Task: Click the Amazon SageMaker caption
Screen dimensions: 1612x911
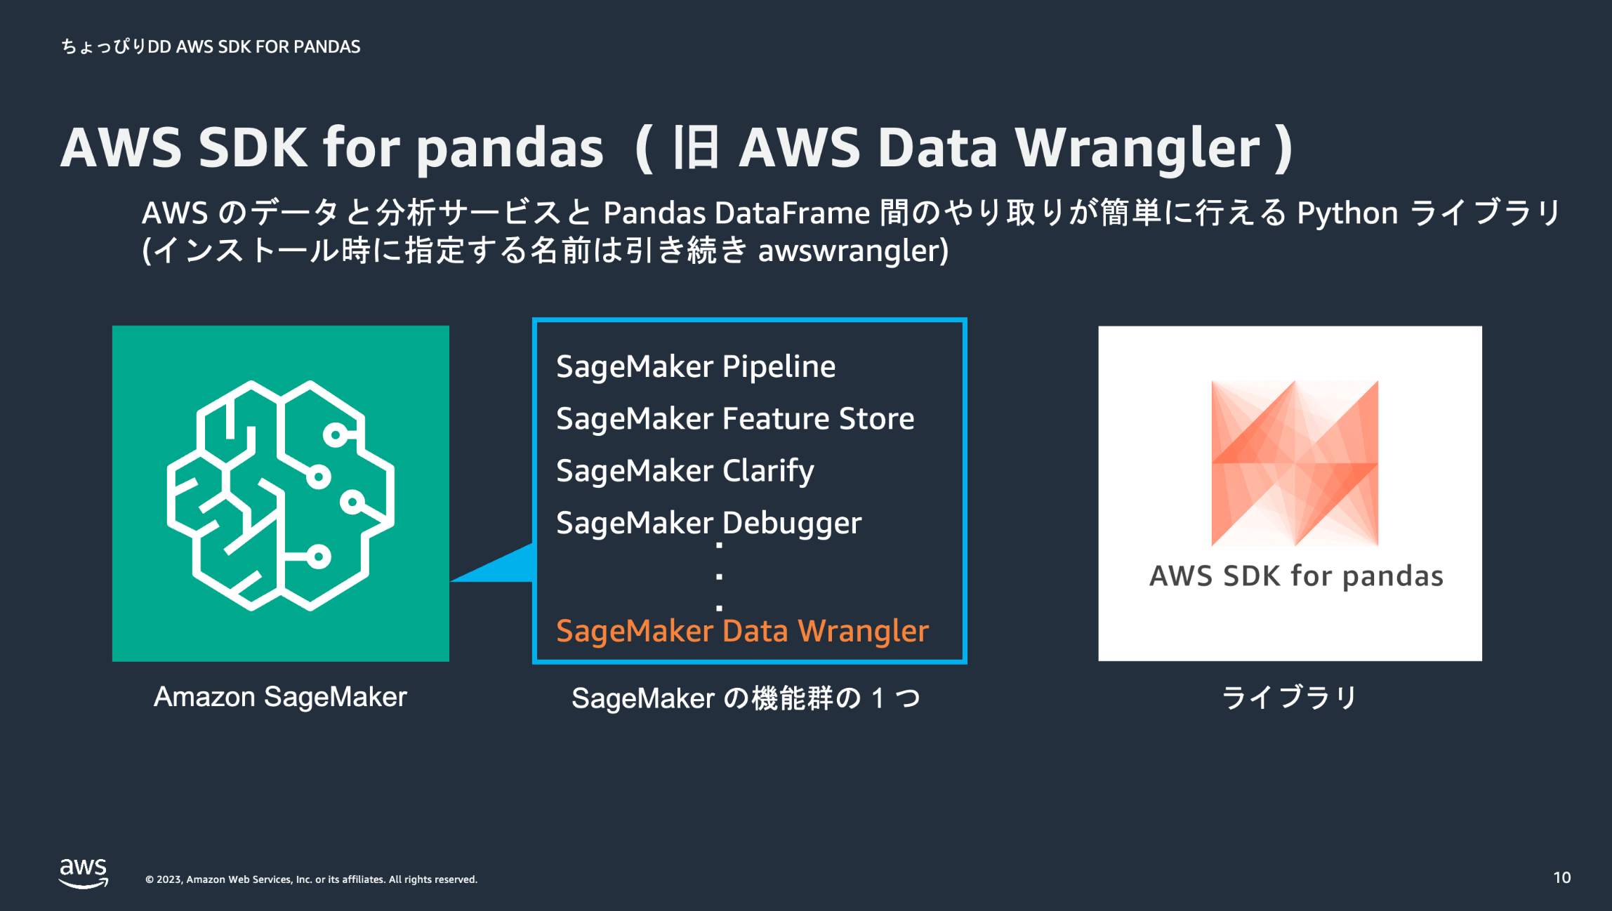Action: tap(280, 697)
